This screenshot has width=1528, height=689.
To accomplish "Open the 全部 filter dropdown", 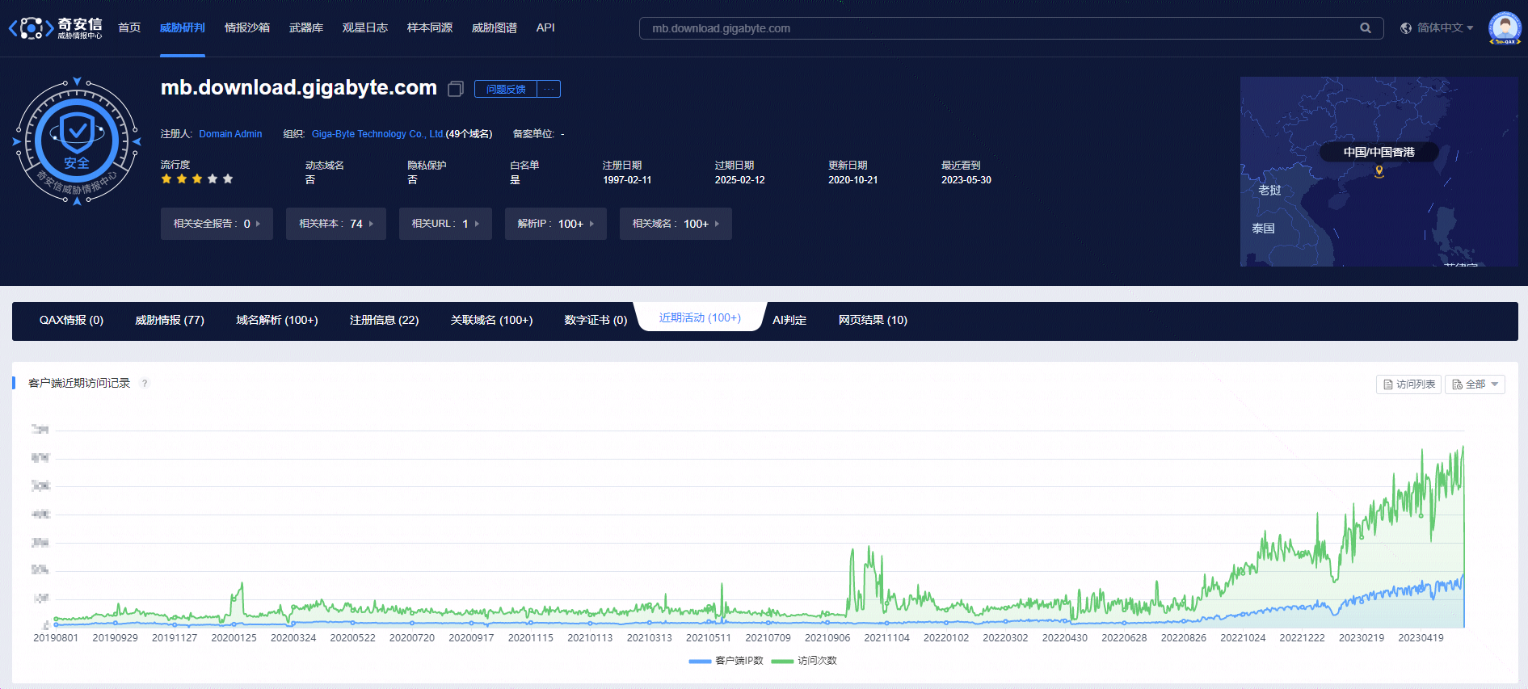I will (x=1475, y=384).
